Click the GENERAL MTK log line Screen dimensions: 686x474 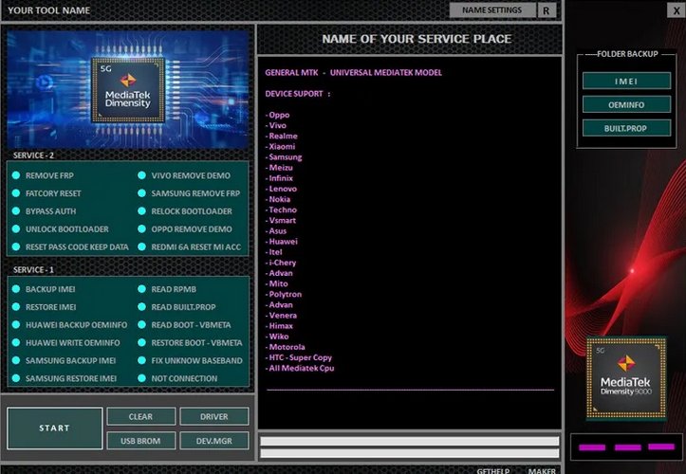pos(354,73)
